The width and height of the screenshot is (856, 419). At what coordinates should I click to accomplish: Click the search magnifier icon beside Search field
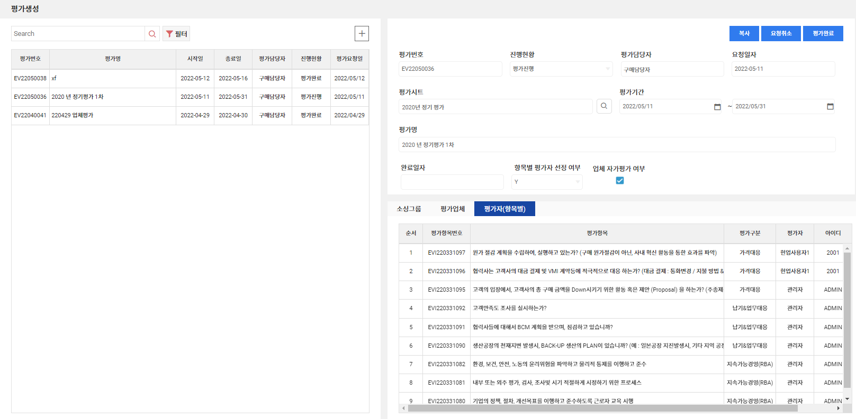tap(152, 34)
